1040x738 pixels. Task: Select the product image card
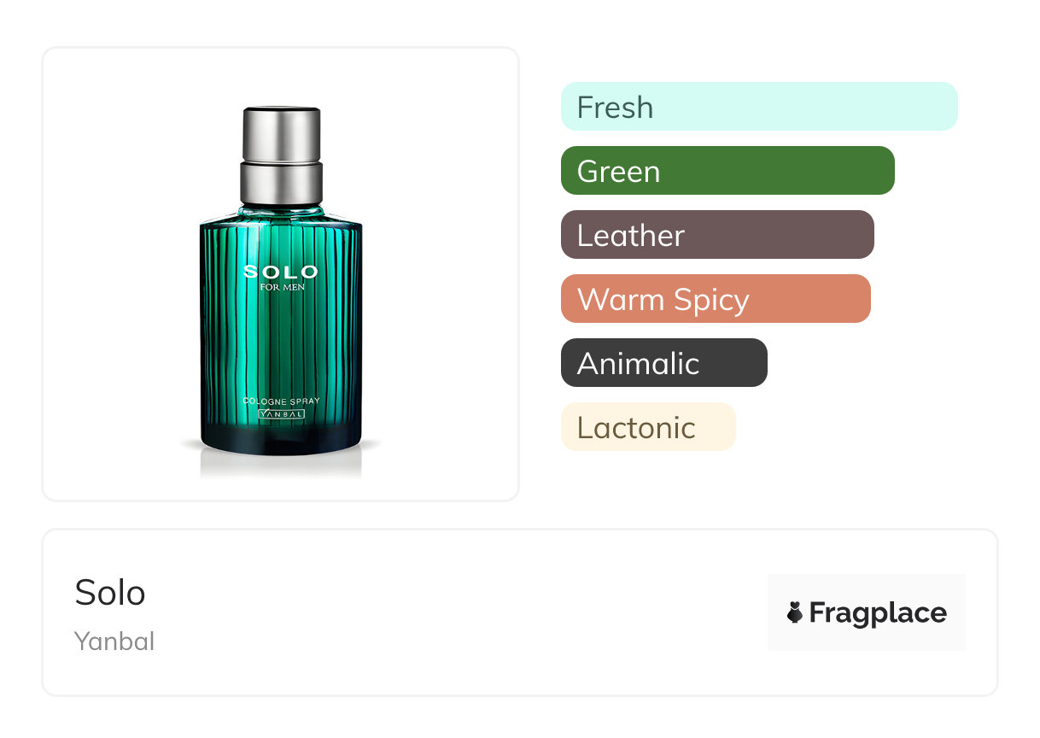click(281, 274)
